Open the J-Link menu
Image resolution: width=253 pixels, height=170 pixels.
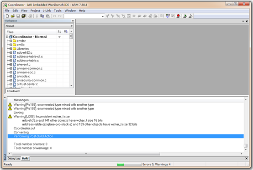47,10
